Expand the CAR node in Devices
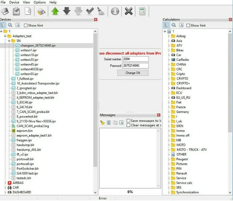The width and height of the screenshot is (233, 201). point(5,188)
